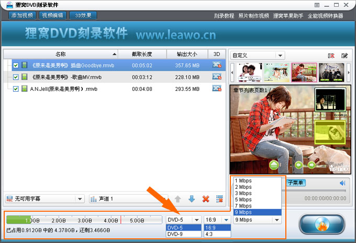This screenshot has height=243, width=356.
Task: Click the window menu options icon in title bar
Action: coord(317,5)
